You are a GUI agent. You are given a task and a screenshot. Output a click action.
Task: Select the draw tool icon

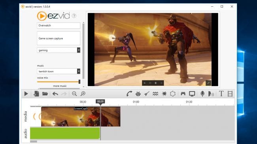(x=129, y=94)
